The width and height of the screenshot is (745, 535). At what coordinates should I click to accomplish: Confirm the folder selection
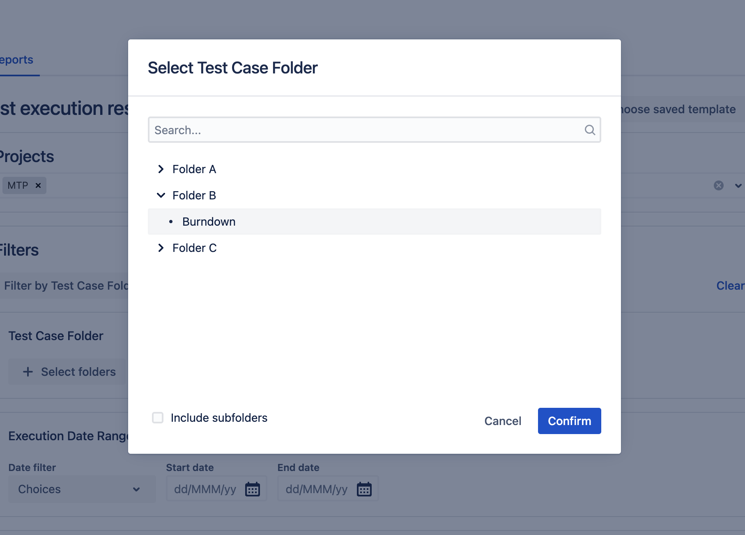pyautogui.click(x=569, y=421)
